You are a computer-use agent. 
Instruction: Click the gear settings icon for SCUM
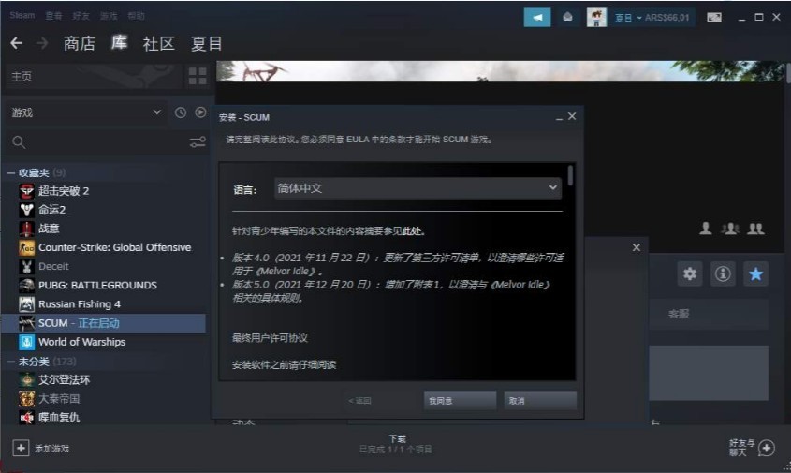(x=690, y=273)
